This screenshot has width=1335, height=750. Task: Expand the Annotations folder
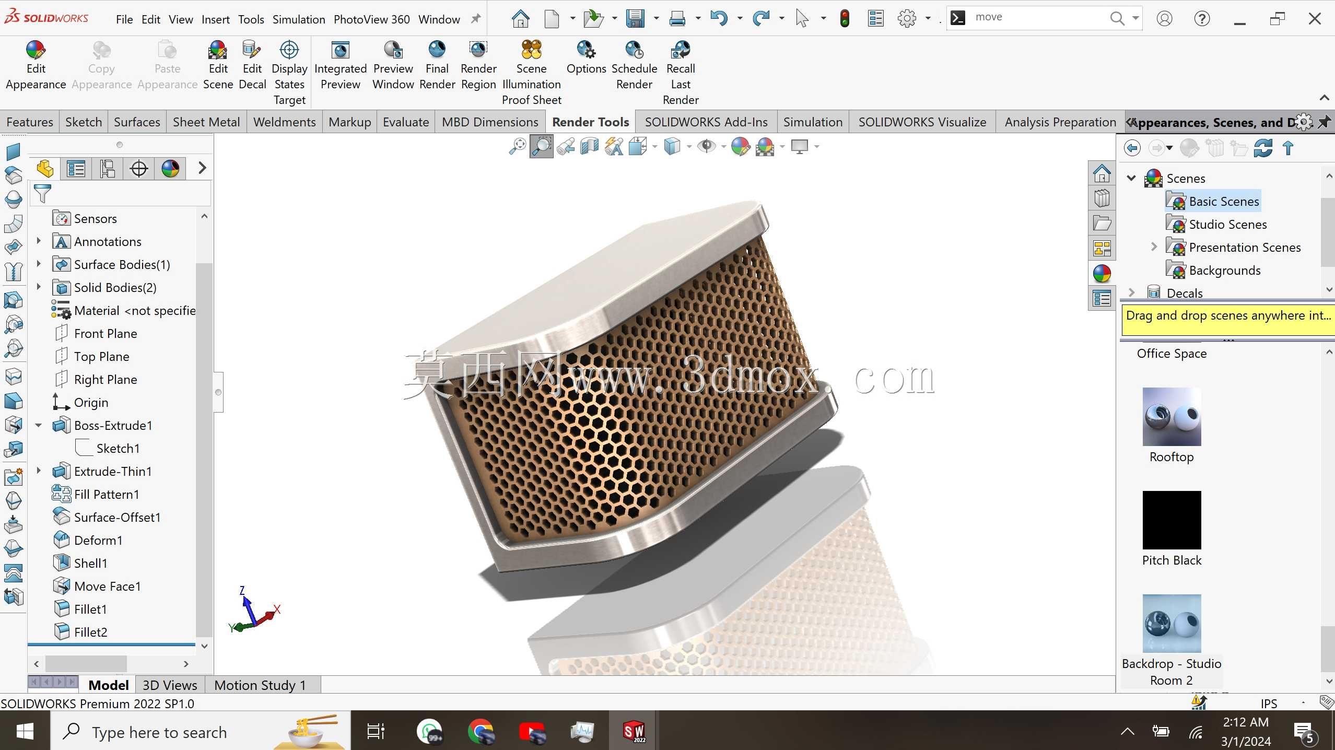[39, 241]
